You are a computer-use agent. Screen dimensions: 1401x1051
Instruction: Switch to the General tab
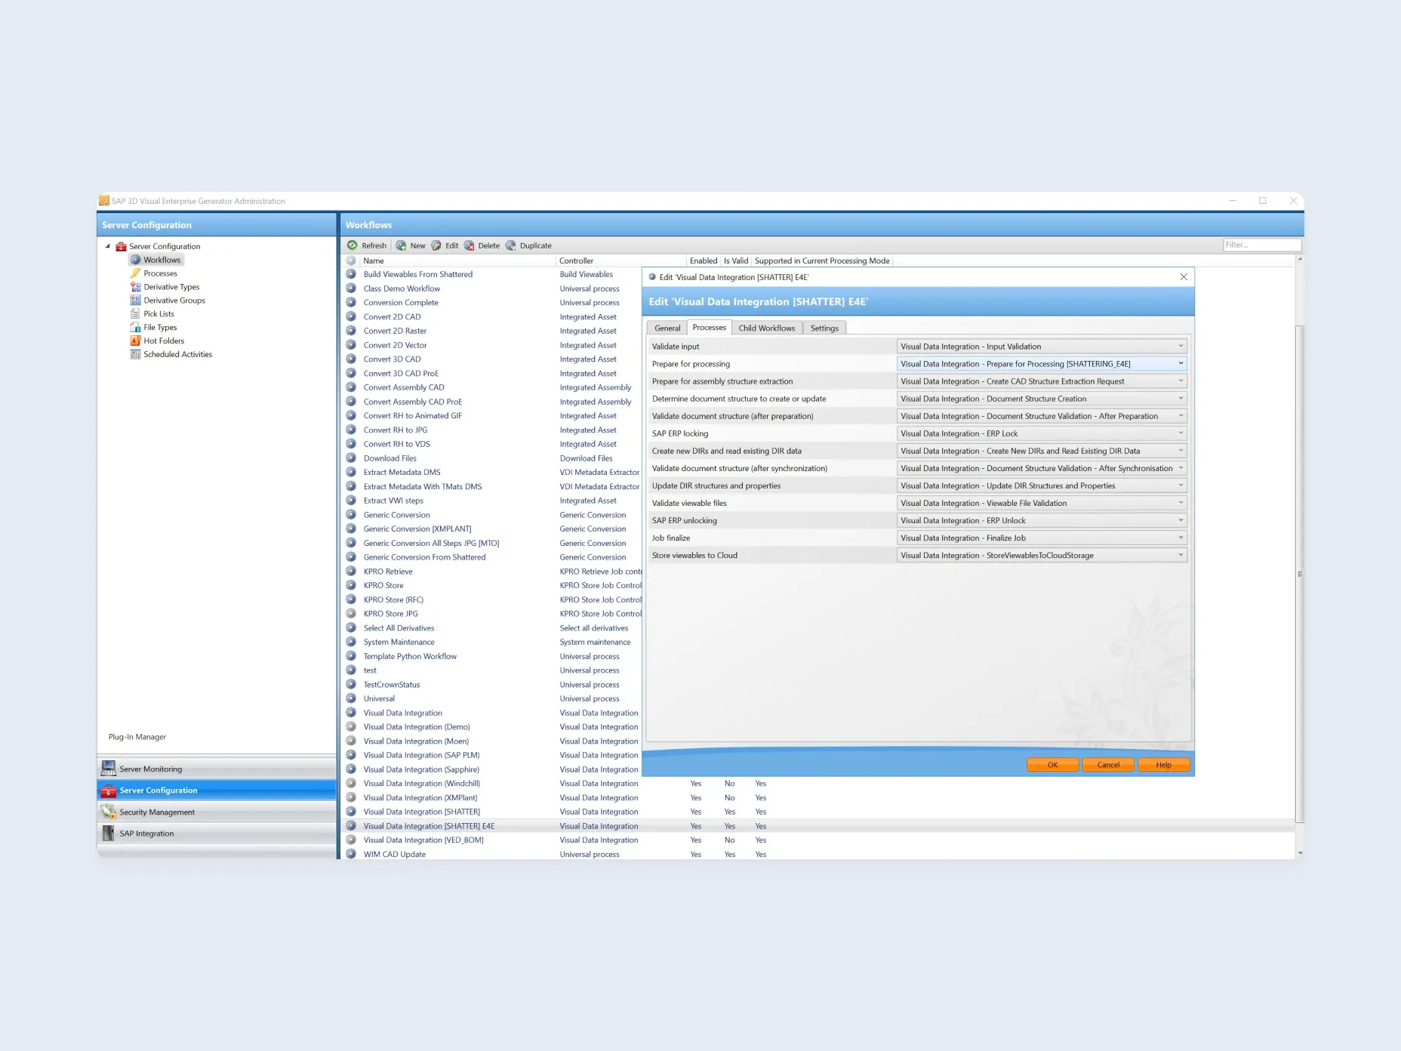667,328
